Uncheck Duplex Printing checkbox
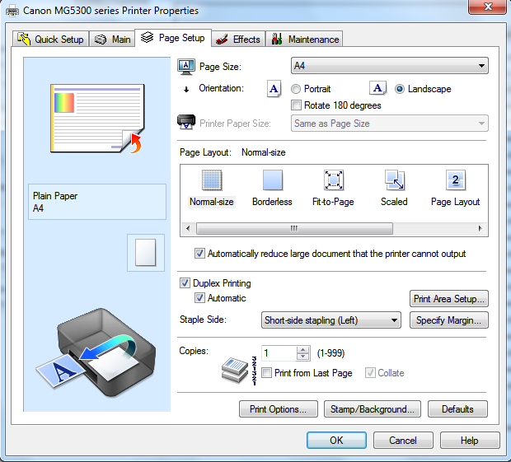Image resolution: width=511 pixels, height=462 pixels. point(185,283)
